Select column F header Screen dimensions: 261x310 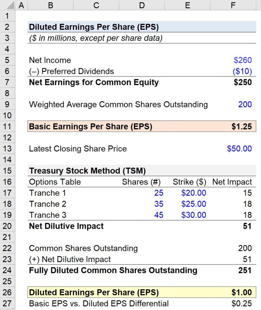point(233,5)
